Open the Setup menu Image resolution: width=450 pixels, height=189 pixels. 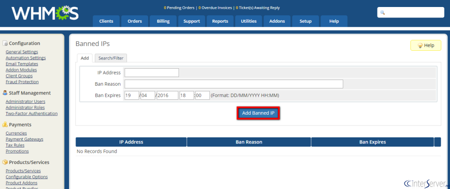[x=306, y=21]
